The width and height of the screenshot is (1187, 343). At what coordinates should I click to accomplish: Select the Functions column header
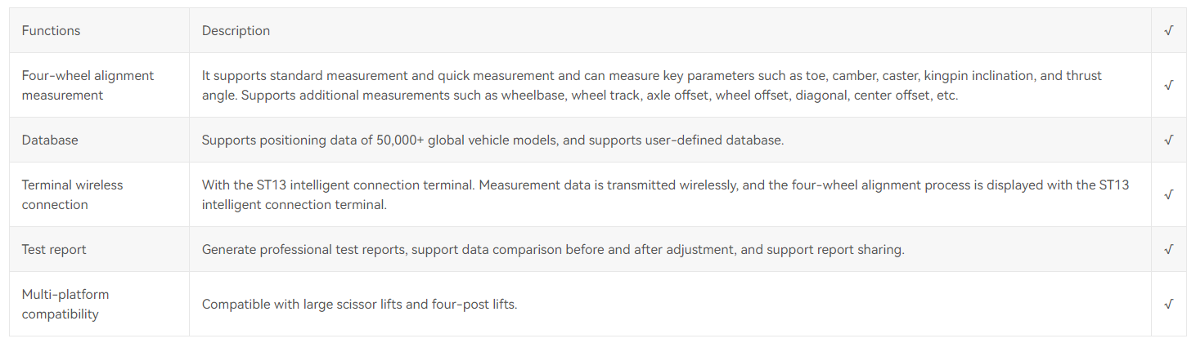51,31
